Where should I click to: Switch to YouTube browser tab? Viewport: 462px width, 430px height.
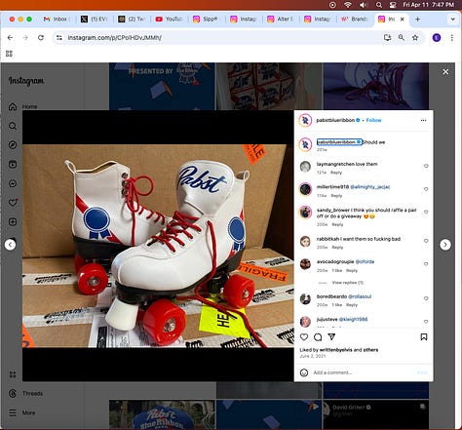pyautogui.click(x=169, y=20)
